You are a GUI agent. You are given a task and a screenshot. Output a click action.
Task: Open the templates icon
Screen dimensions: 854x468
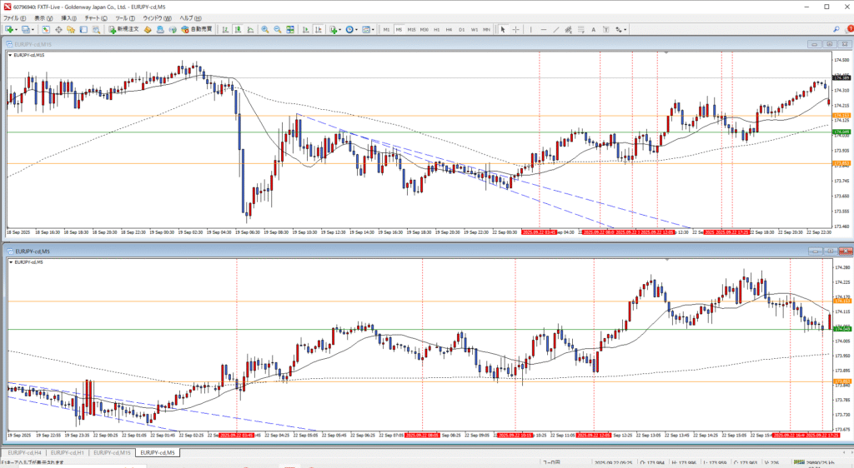point(366,29)
